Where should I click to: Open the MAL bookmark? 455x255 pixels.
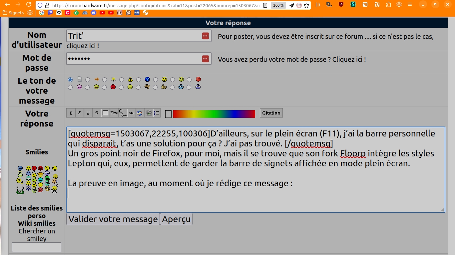point(137,13)
